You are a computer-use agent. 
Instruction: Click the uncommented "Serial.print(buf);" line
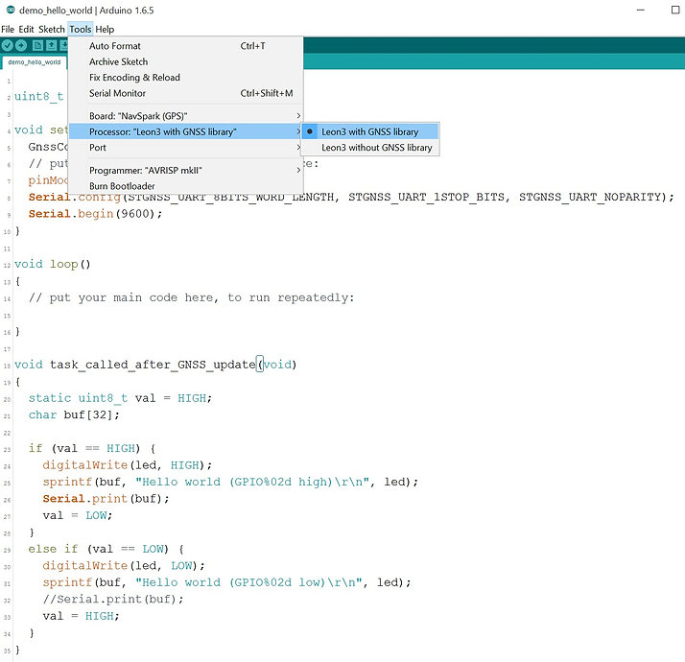[106, 499]
